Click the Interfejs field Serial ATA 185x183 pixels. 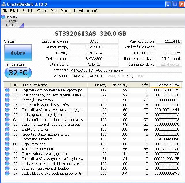(x=94, y=53)
